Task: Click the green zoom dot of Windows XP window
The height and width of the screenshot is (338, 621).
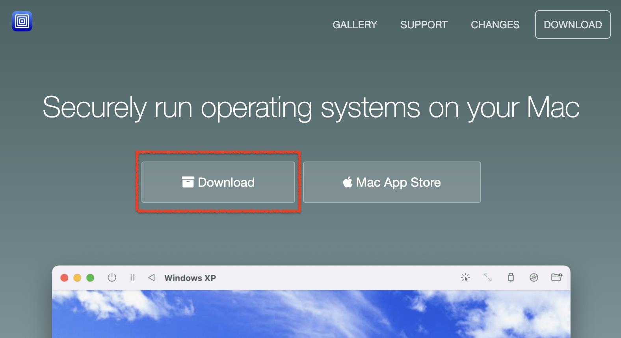Action: (90, 278)
